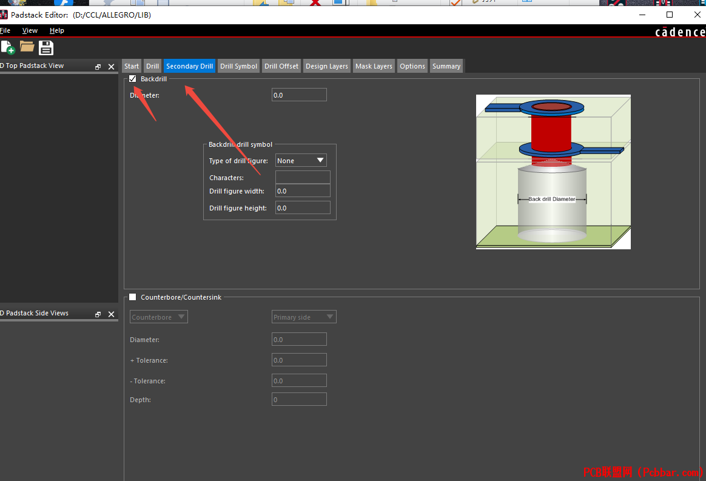Screen dimensions: 706x481
Task: Enable the Counterbore/Countersink checkbox
Action: 132,297
